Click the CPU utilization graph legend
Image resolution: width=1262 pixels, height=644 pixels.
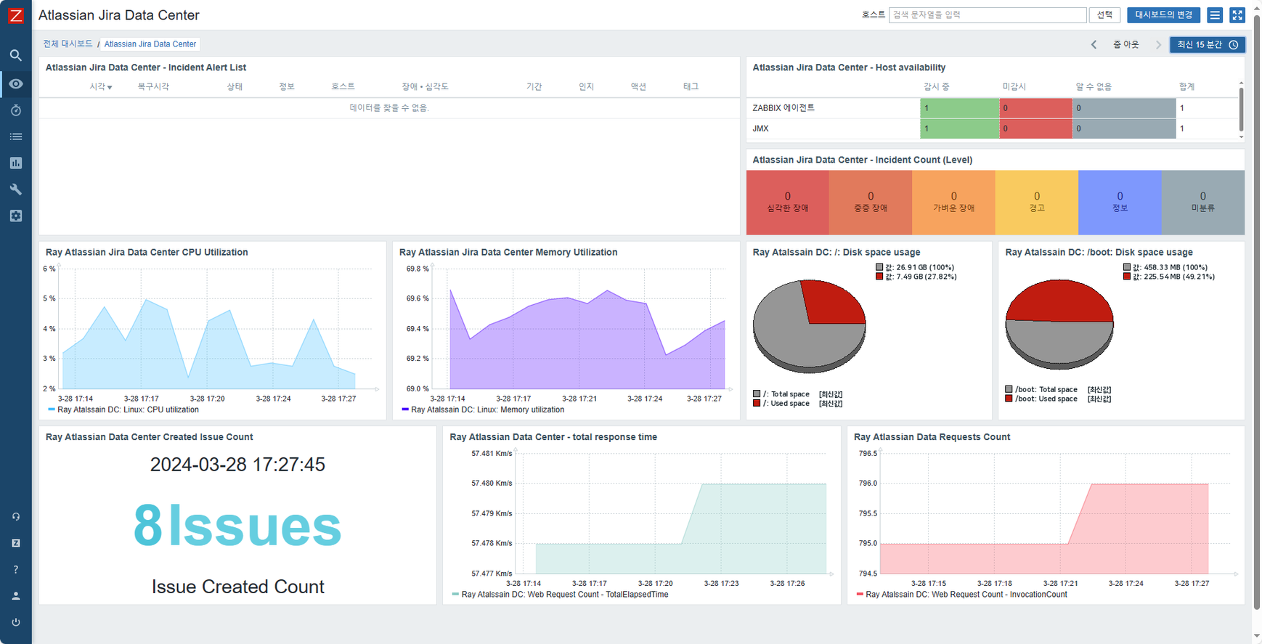(123, 409)
